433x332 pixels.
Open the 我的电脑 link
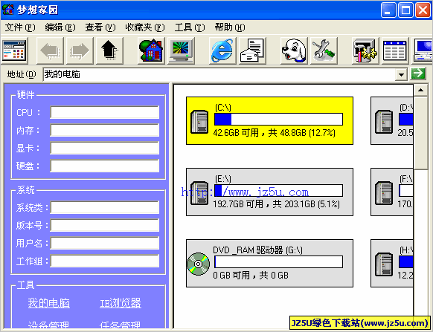click(x=49, y=303)
